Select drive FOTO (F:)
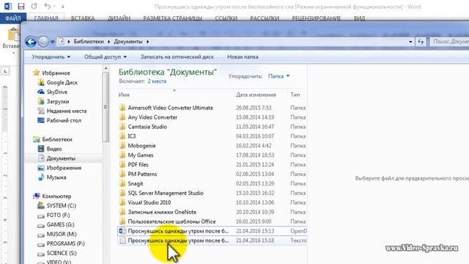The image size is (469, 264). 58,215
